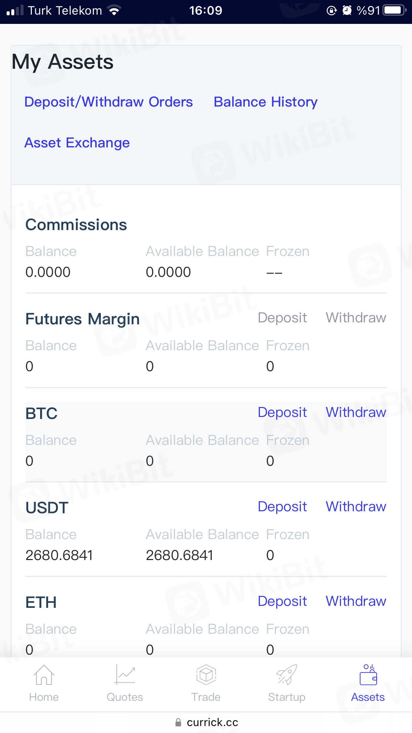Screen dimensions: 412x733
Task: Tap the Wi-Fi status icon
Action: coord(114,11)
